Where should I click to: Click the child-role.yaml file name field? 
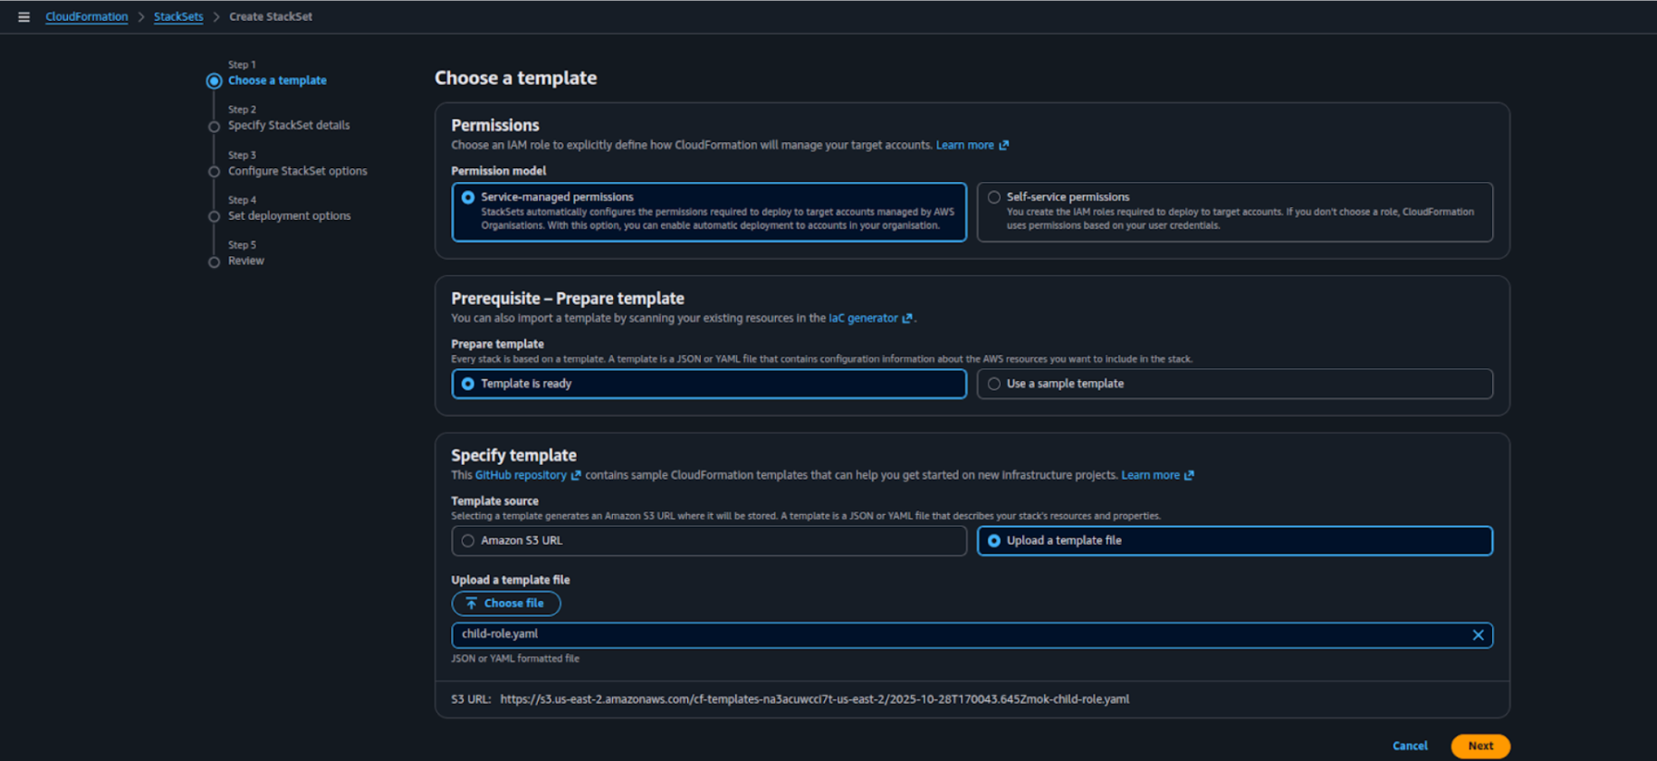960,635
